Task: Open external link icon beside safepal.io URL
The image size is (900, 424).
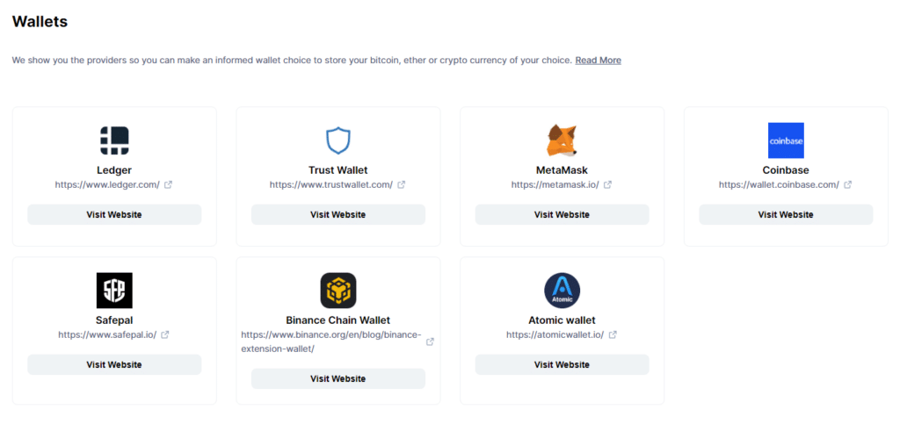Action: click(165, 334)
